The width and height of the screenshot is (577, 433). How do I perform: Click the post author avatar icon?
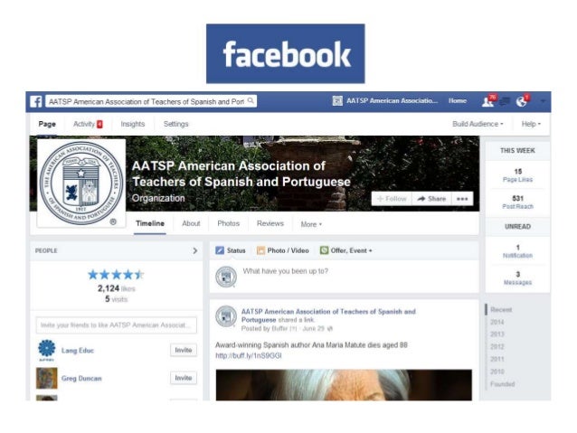pyautogui.click(x=225, y=316)
